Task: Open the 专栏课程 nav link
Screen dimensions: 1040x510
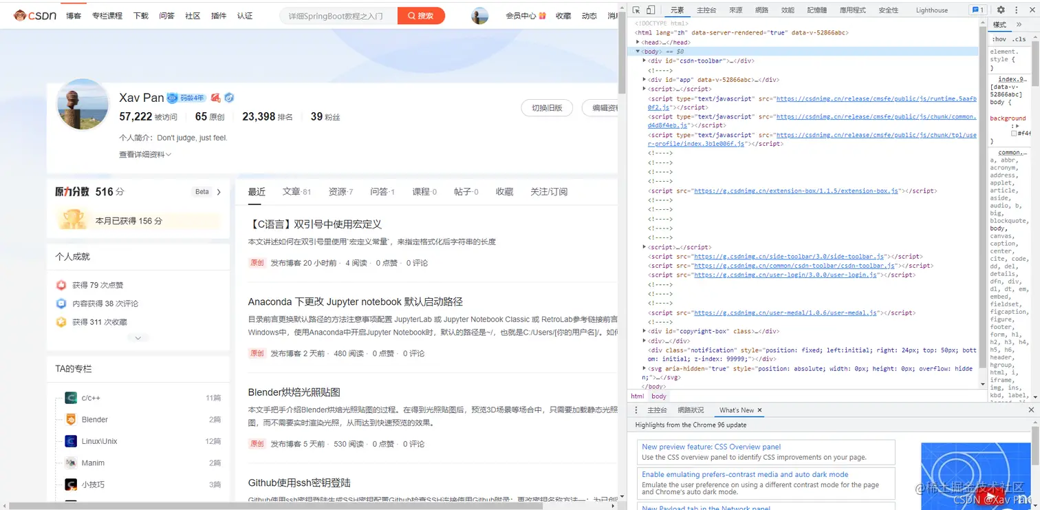Action: pyautogui.click(x=107, y=16)
